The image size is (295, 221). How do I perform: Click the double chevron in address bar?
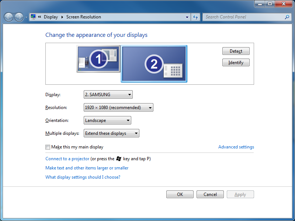point(39,17)
